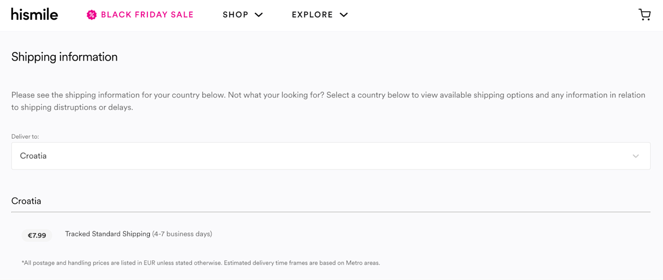This screenshot has width=663, height=280.
Task: Click the selected Croatia value in the dropdown
Action: (x=33, y=156)
